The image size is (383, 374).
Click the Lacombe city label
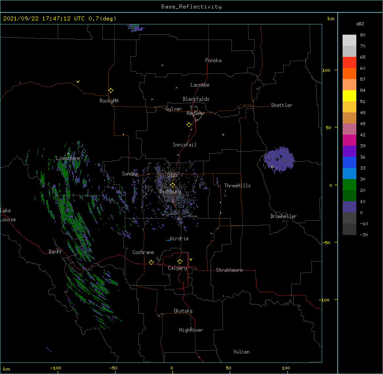point(200,85)
